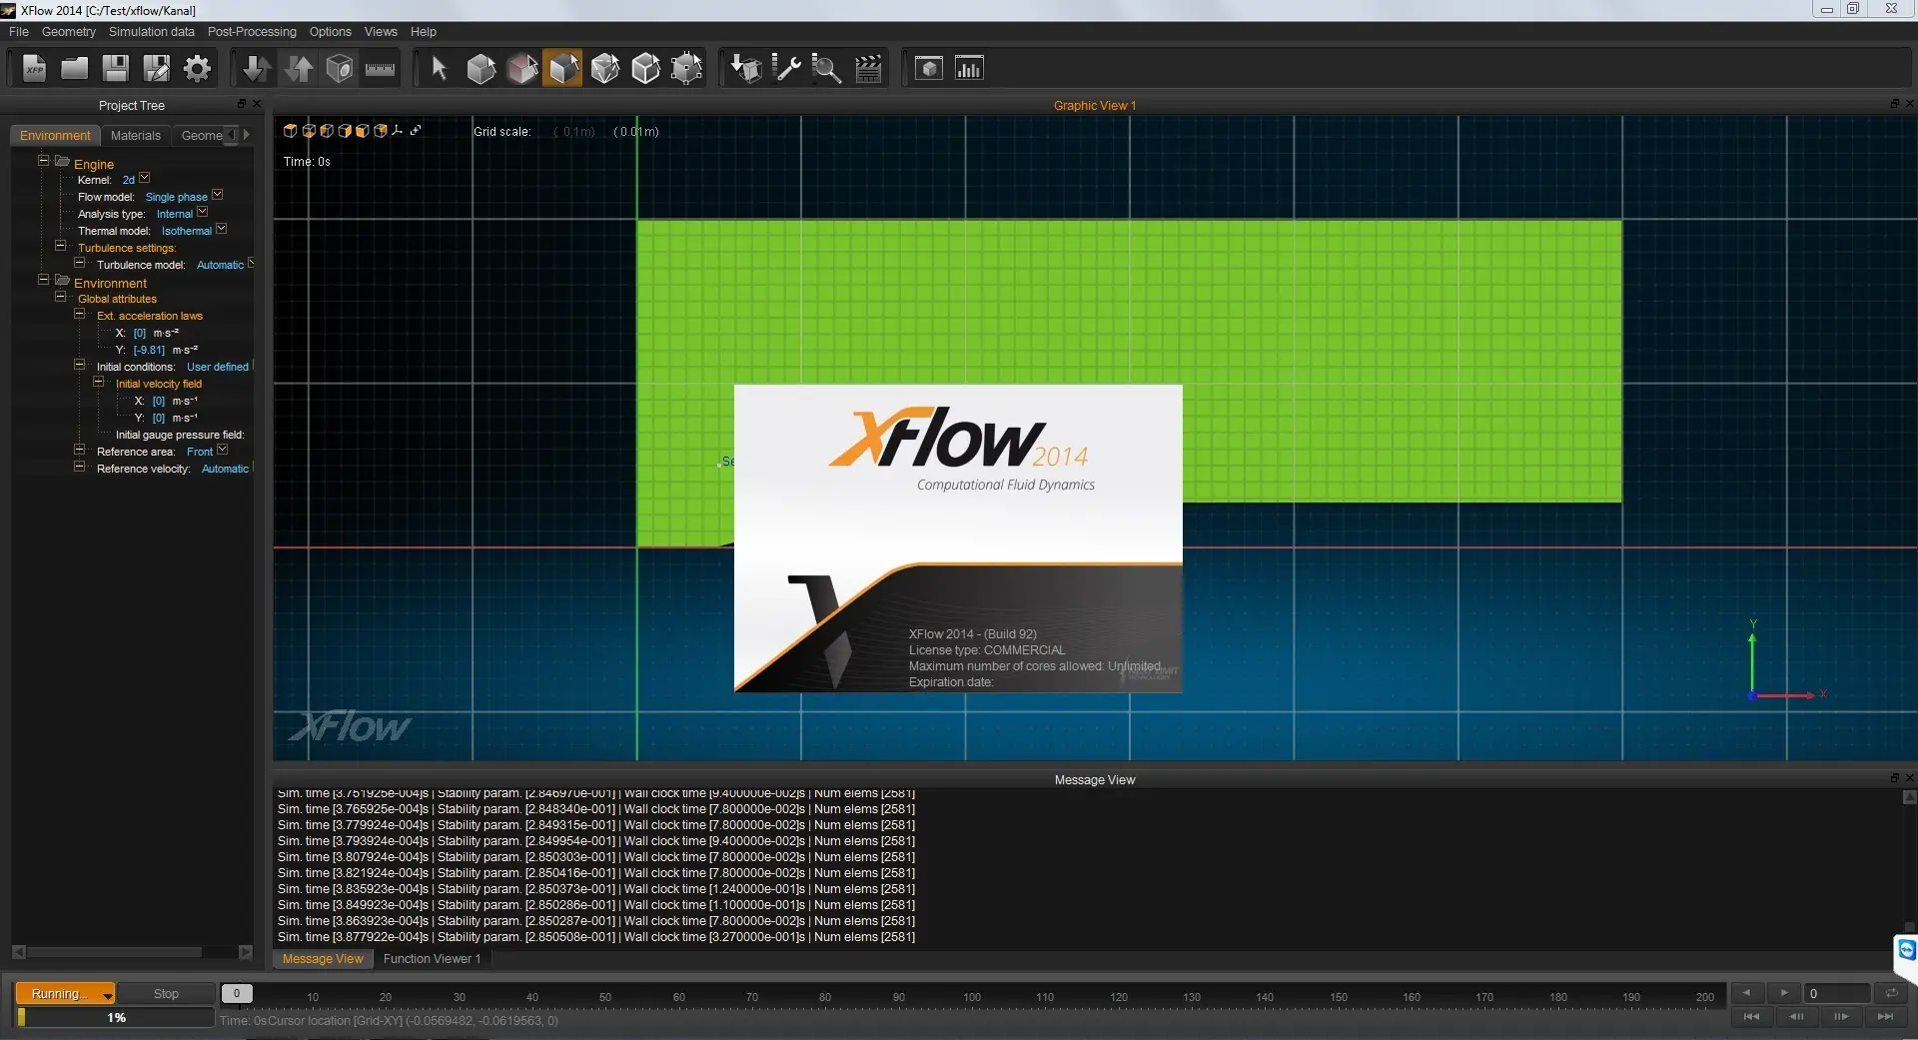Open the Running simulation dropdown arrow
The image size is (1918, 1040).
pos(107,995)
